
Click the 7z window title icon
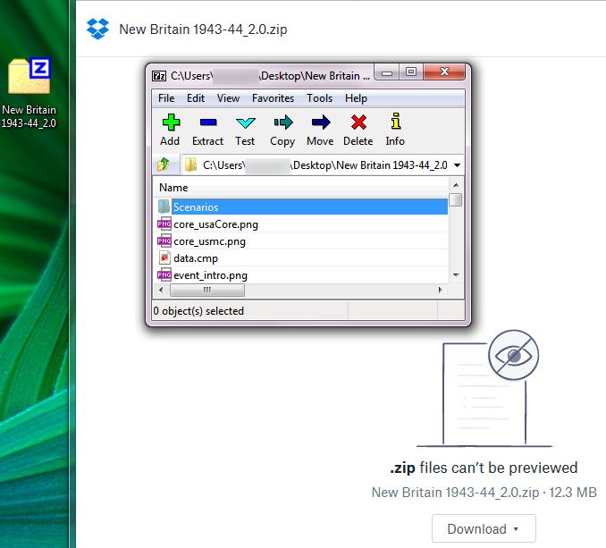pyautogui.click(x=159, y=76)
